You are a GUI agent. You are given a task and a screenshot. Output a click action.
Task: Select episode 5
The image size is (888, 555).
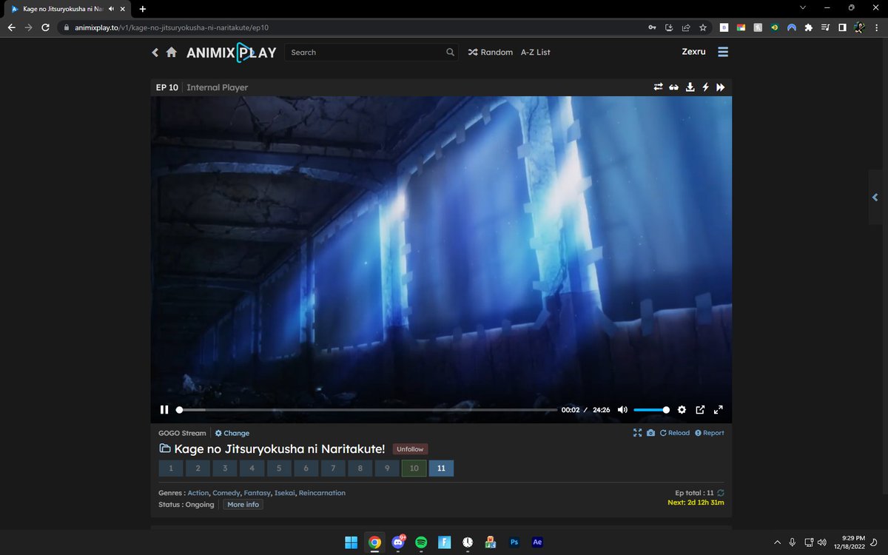tap(279, 468)
